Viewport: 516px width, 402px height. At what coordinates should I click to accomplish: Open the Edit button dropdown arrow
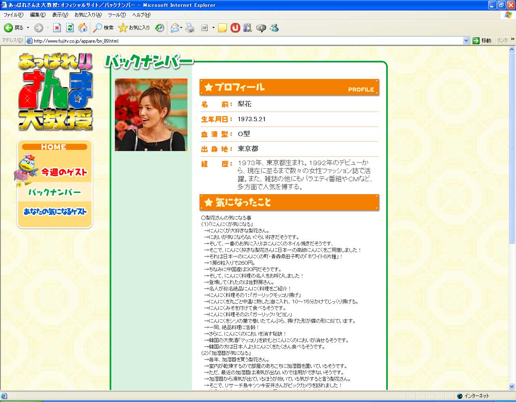click(x=213, y=28)
